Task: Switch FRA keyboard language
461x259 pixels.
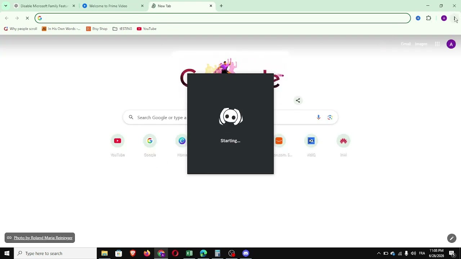Action: [x=422, y=253]
